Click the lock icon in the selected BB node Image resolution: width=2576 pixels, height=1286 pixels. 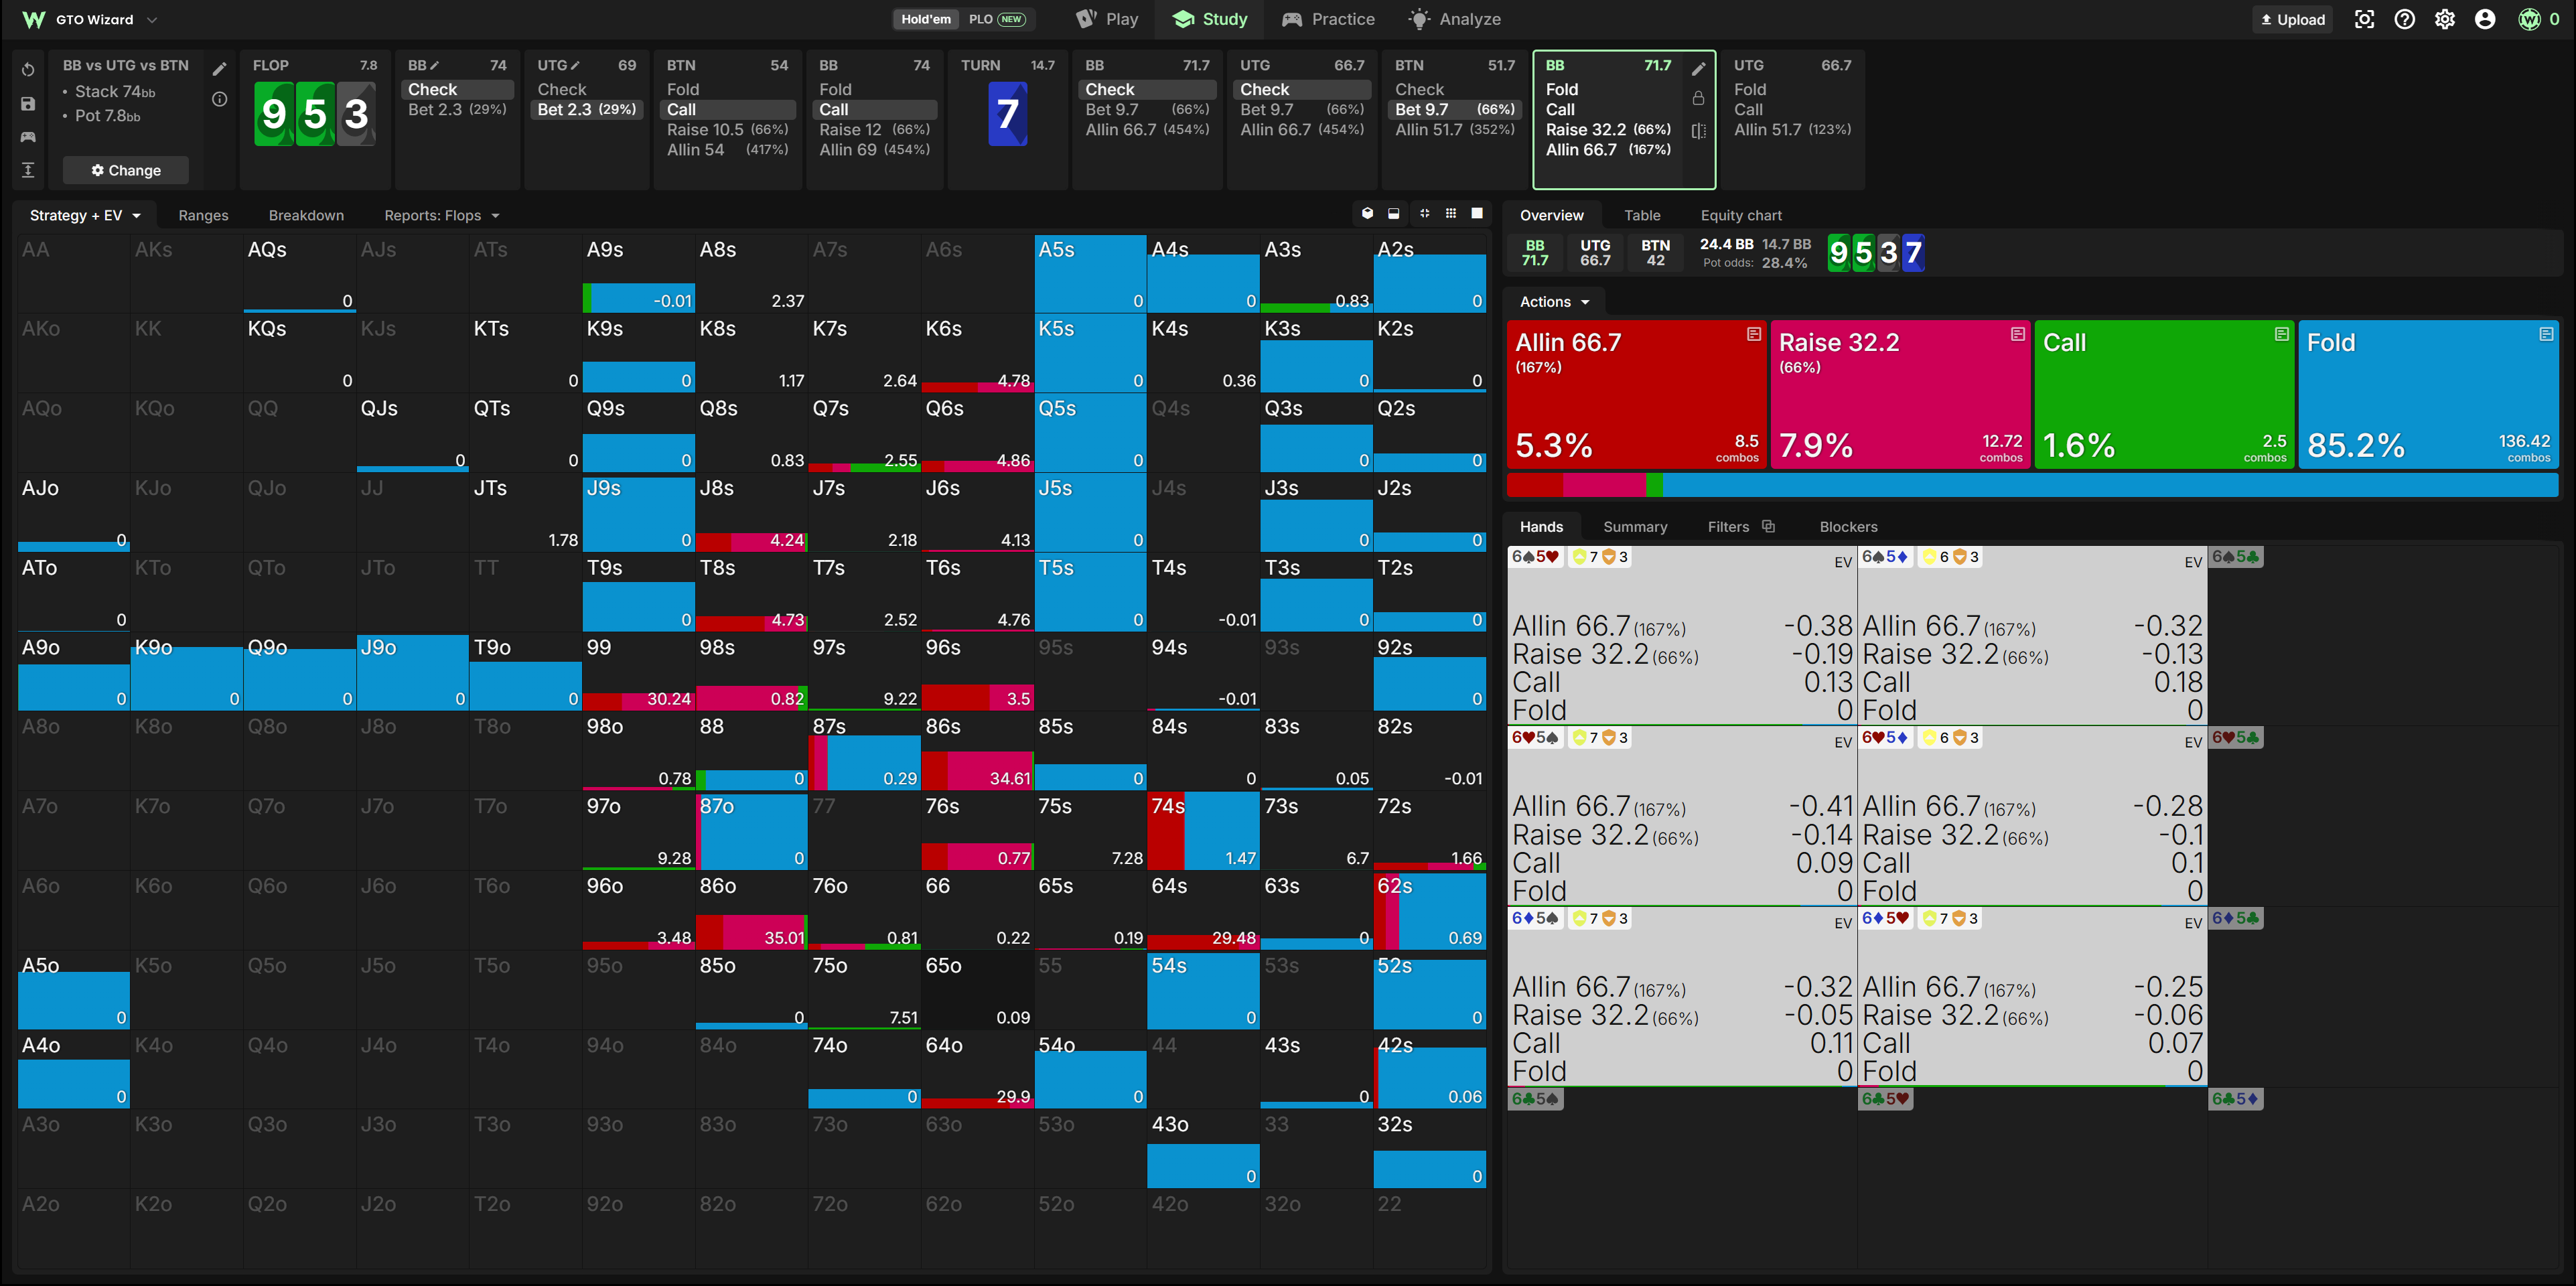tap(1698, 99)
